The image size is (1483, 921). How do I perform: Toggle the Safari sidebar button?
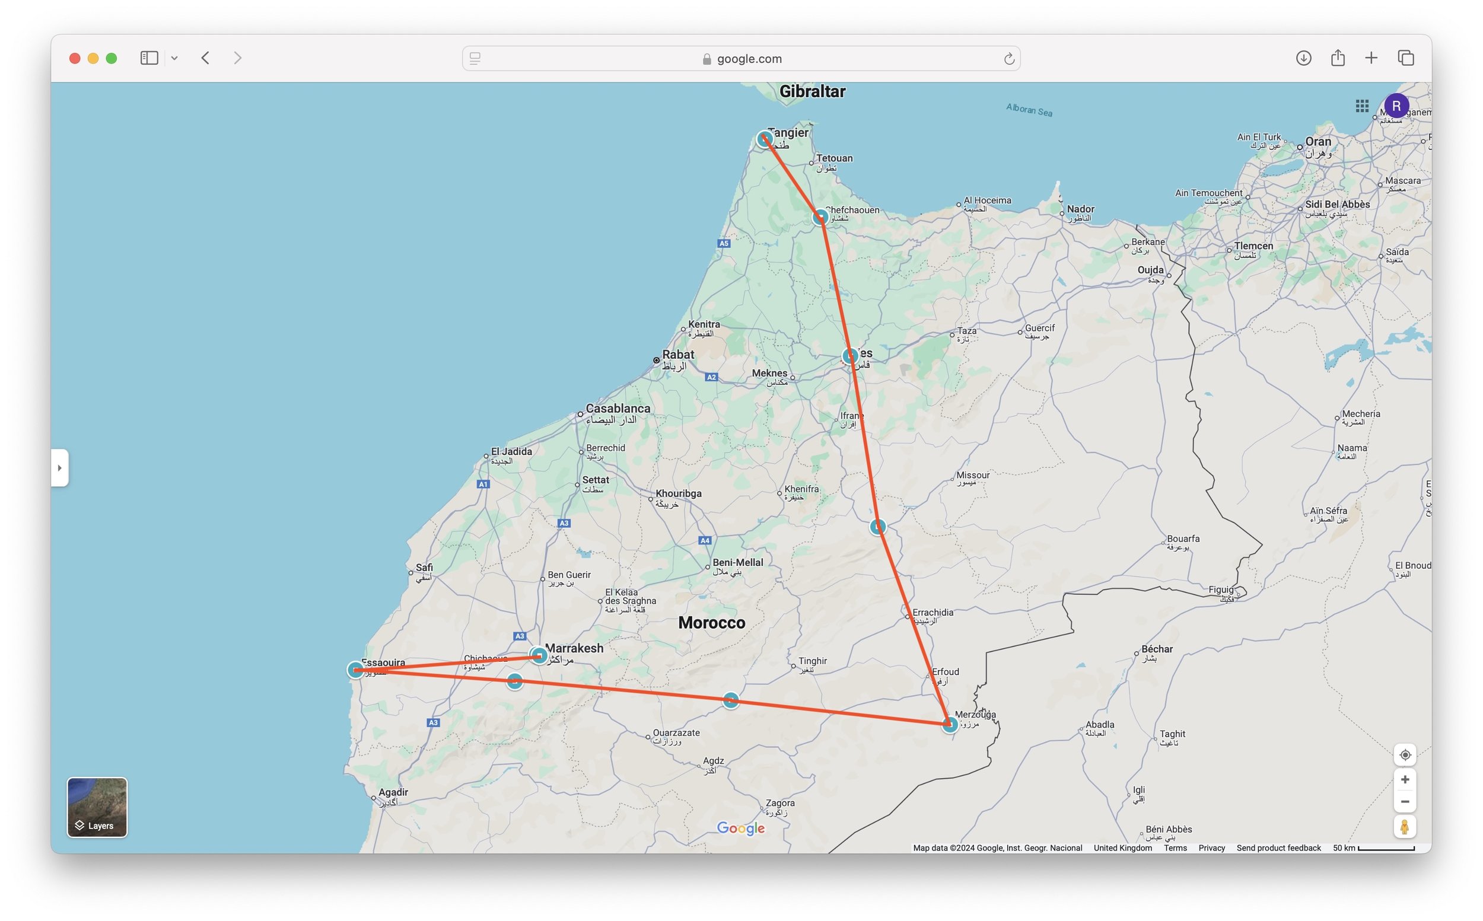tap(149, 58)
